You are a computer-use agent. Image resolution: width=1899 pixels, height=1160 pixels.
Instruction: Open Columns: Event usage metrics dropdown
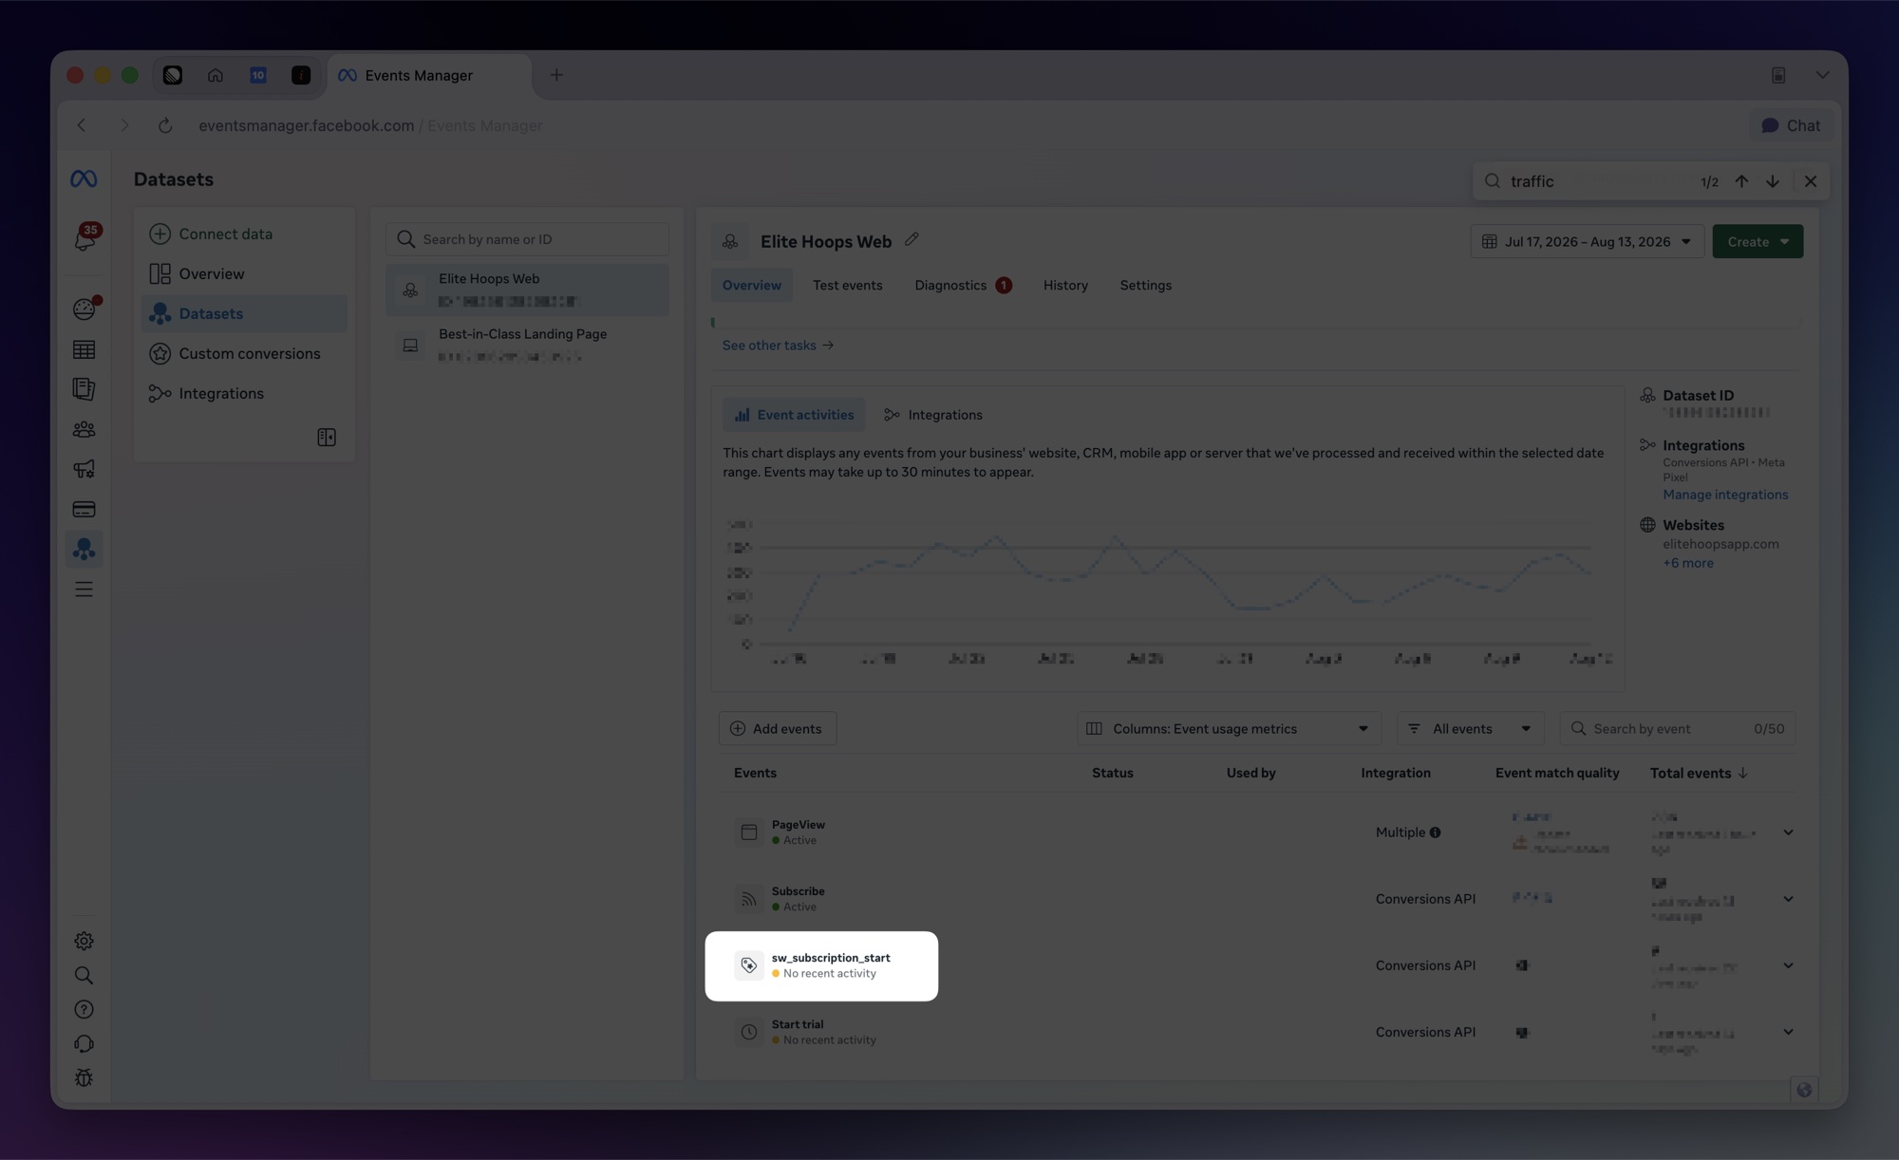point(1229,729)
